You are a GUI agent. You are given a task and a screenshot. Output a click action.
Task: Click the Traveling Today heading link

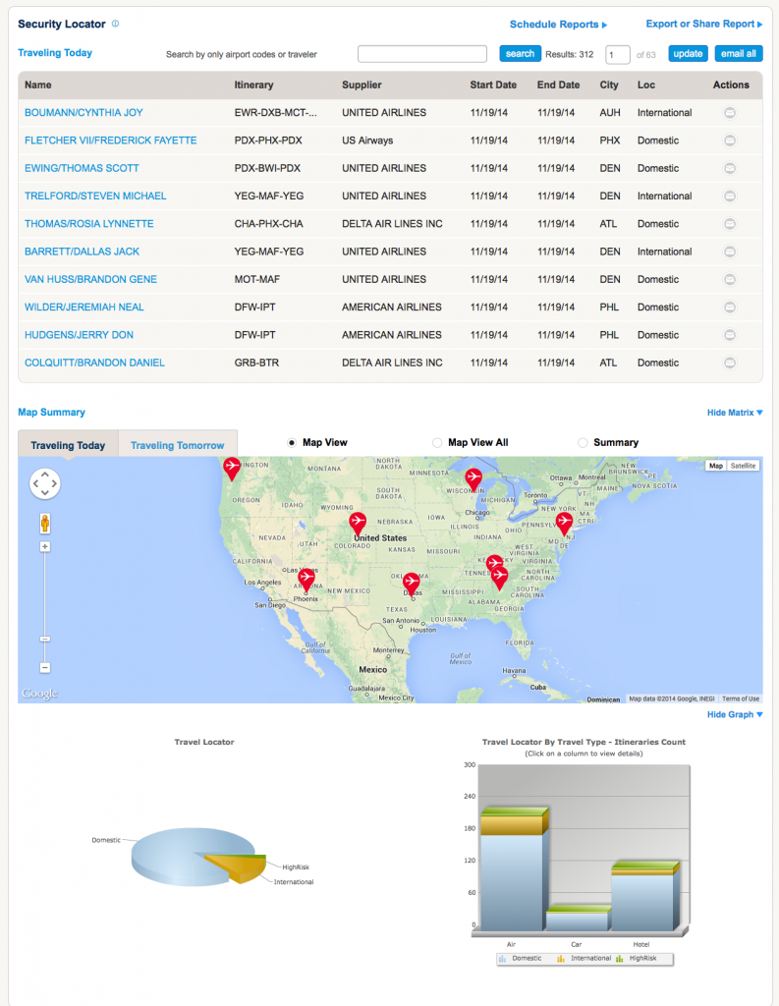(x=55, y=53)
